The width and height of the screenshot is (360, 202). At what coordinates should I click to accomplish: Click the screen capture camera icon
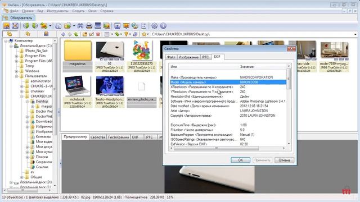[x=118, y=26]
